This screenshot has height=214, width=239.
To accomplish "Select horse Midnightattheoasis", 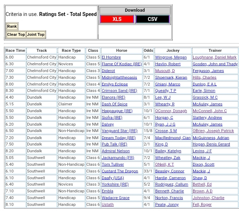I will (x=119, y=77).
